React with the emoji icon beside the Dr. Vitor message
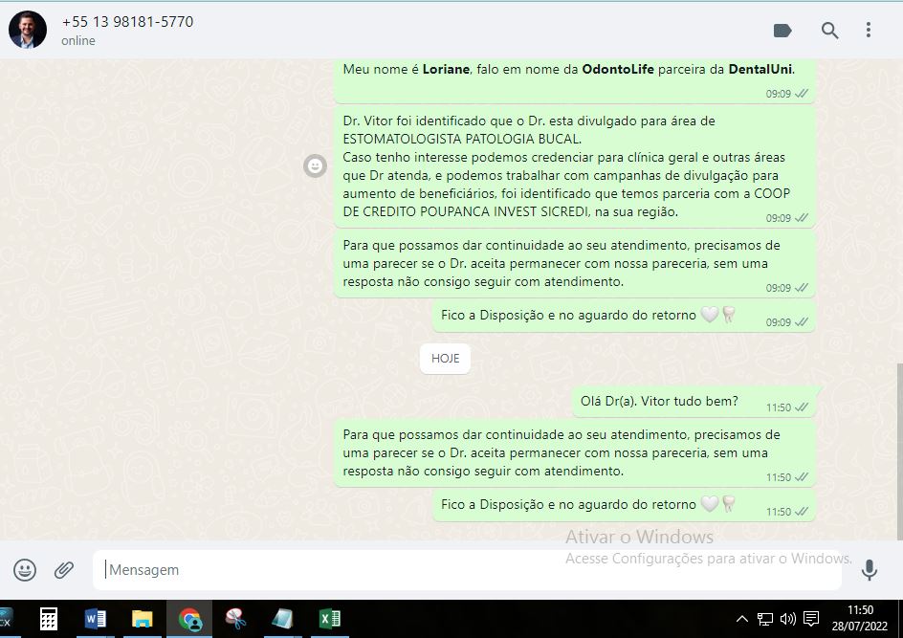This screenshot has width=903, height=638. 315,165
